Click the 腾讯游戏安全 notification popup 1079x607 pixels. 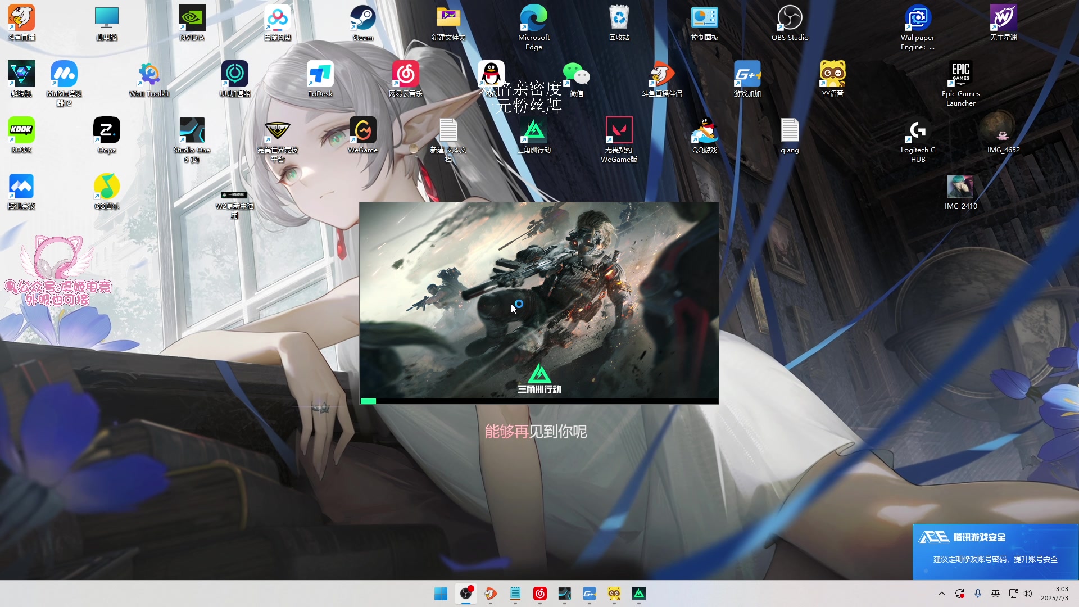click(x=995, y=551)
